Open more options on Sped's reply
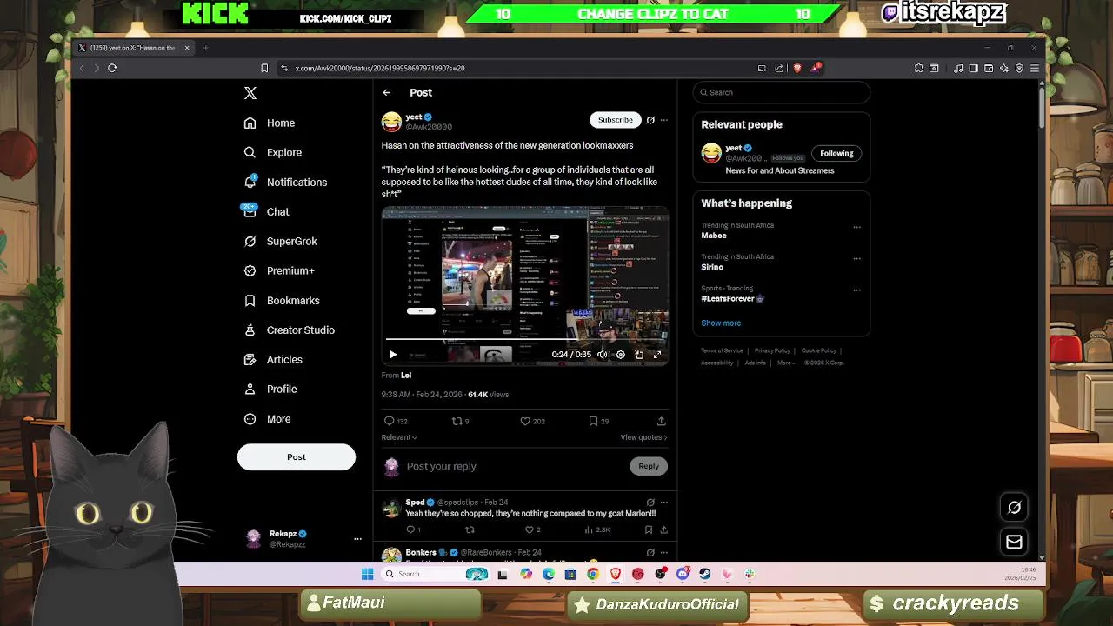The width and height of the screenshot is (1113, 626). pos(664,503)
